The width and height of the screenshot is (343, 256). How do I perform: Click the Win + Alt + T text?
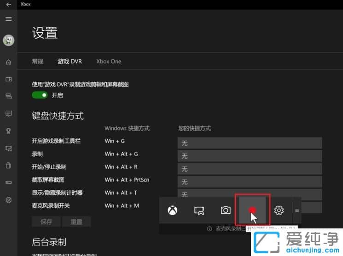[x=121, y=193]
